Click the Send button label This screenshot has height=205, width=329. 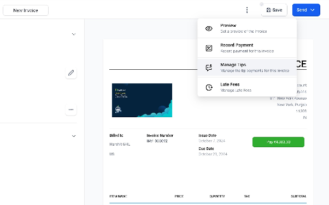click(302, 10)
